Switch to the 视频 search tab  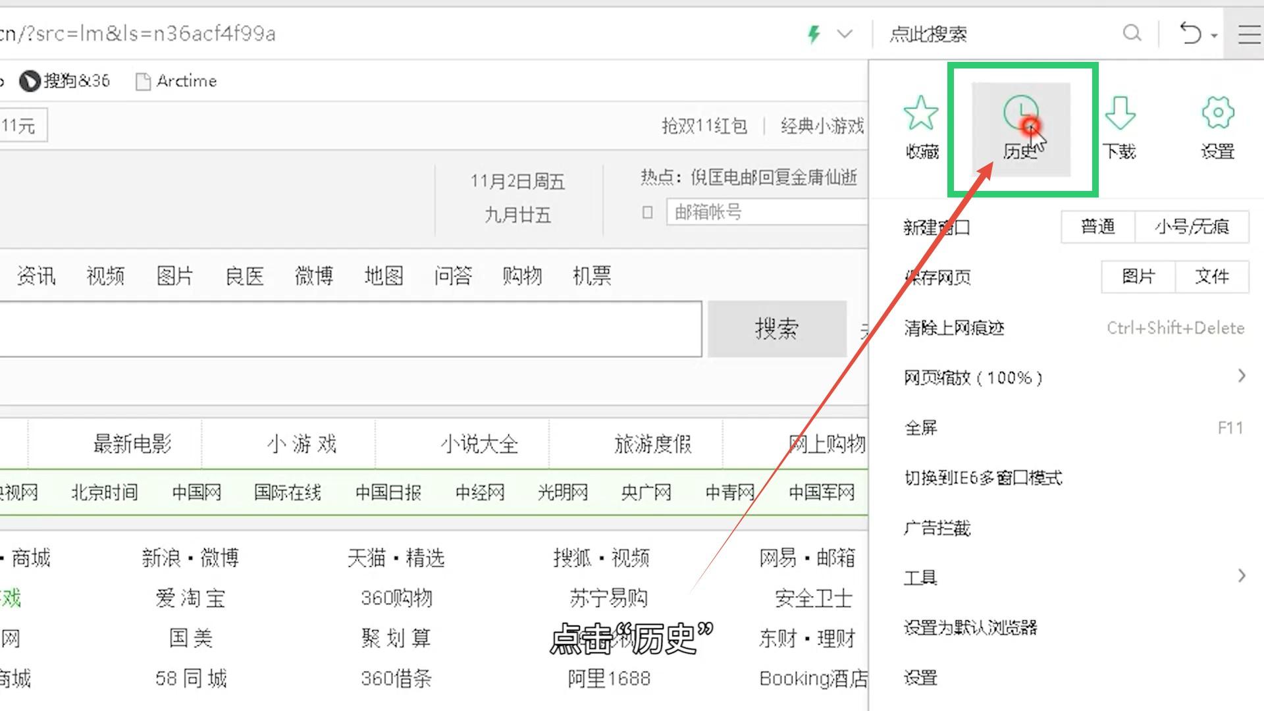[105, 276]
